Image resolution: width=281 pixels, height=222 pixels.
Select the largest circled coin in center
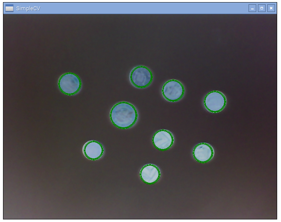(124, 115)
